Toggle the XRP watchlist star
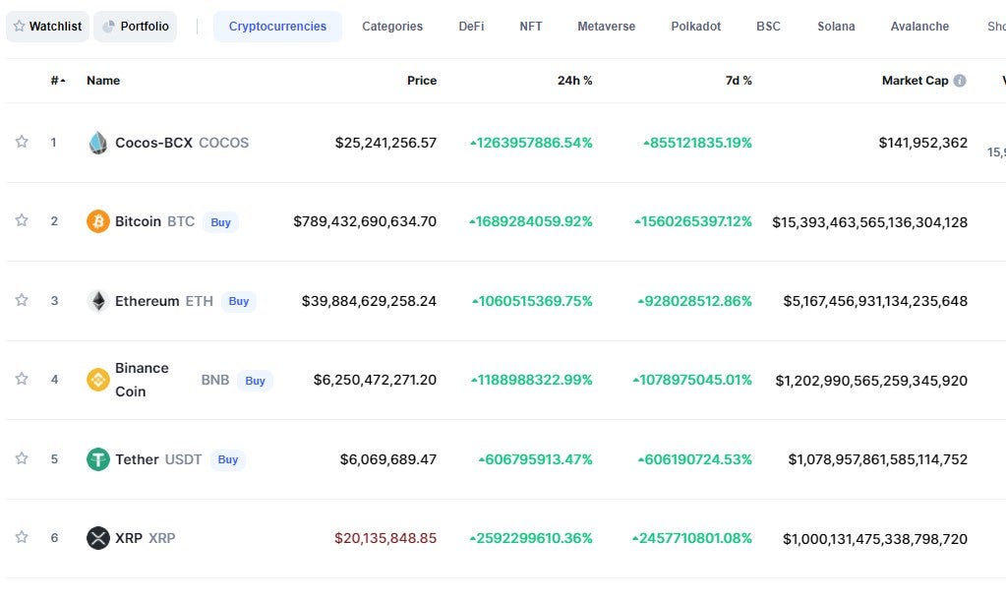This screenshot has width=1006, height=603. (22, 537)
